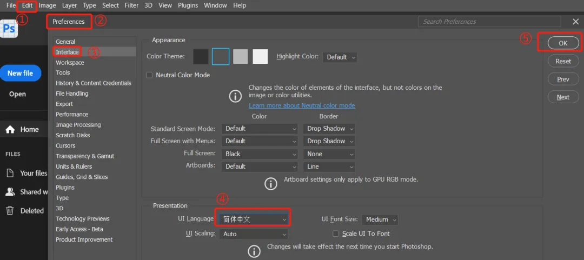The image size is (584, 260).
Task: Open the Artboards border dropdown showing Line
Action: (x=329, y=166)
